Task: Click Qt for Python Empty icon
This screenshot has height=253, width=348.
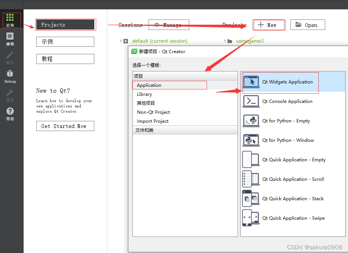Action: (x=251, y=121)
